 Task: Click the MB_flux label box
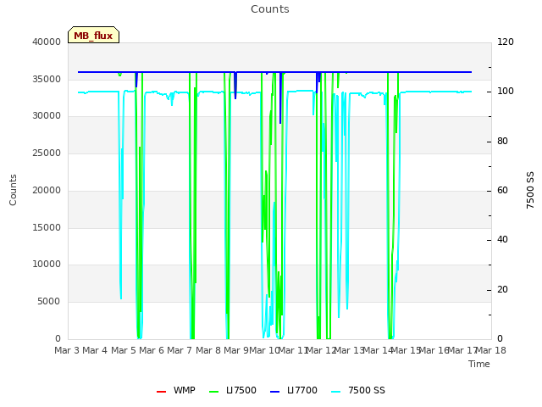[93, 35]
